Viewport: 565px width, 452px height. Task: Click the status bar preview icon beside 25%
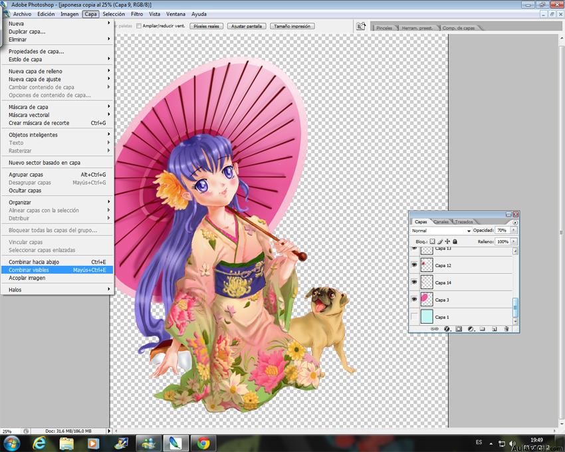pos(27,431)
